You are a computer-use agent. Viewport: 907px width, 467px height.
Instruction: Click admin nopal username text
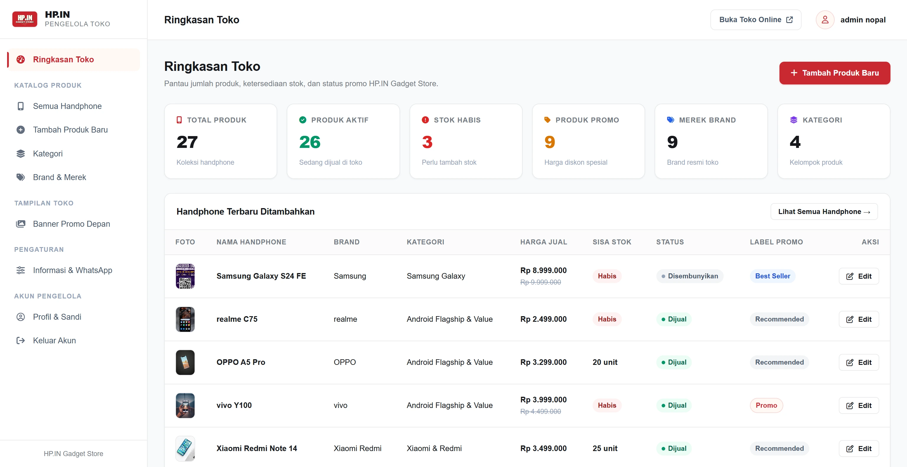pos(863,20)
